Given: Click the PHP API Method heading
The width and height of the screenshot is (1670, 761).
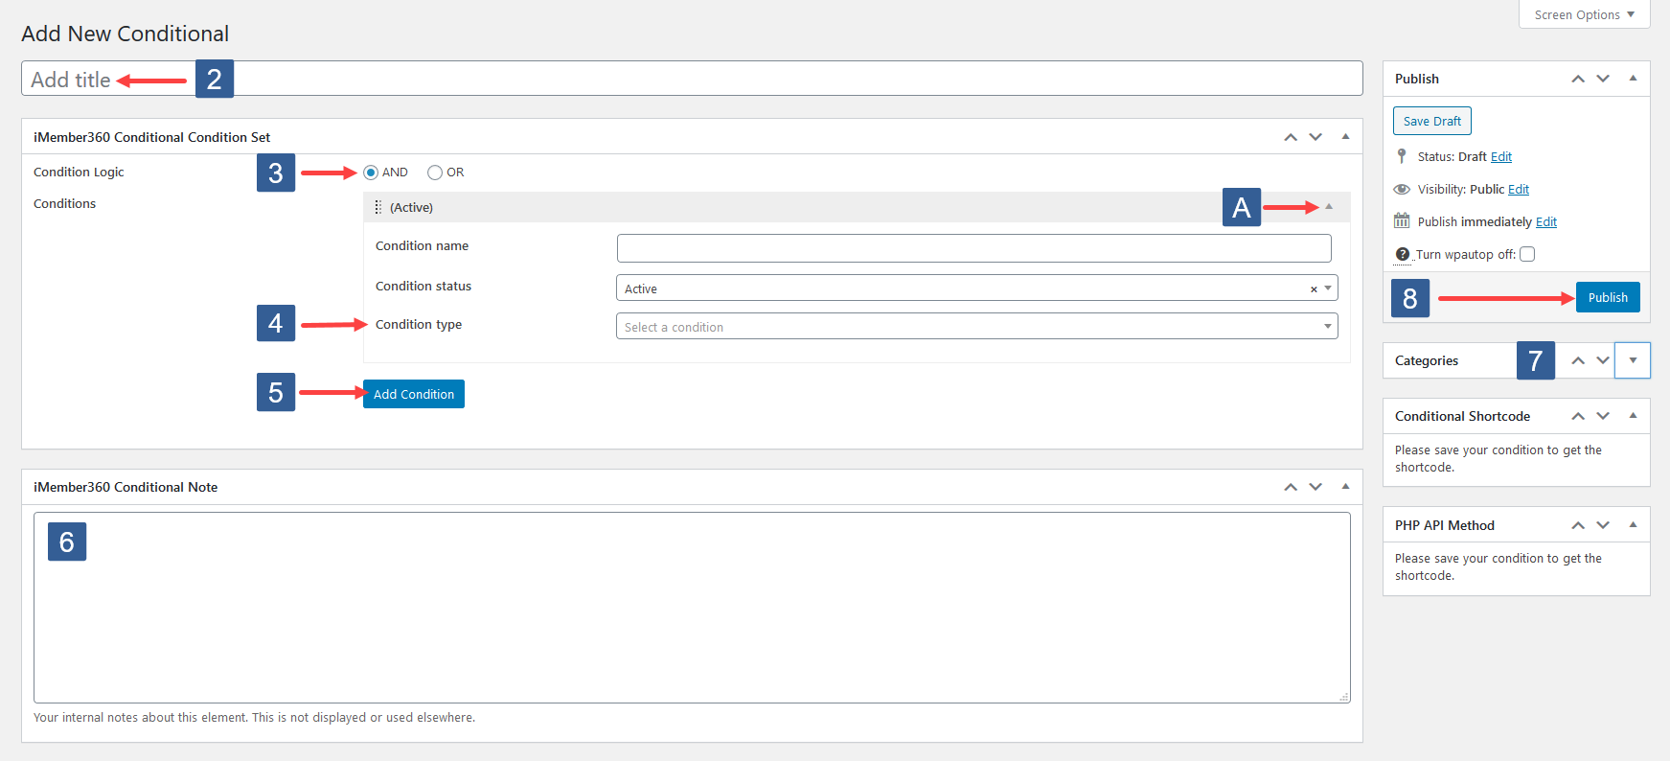Looking at the screenshot, I should [1445, 525].
